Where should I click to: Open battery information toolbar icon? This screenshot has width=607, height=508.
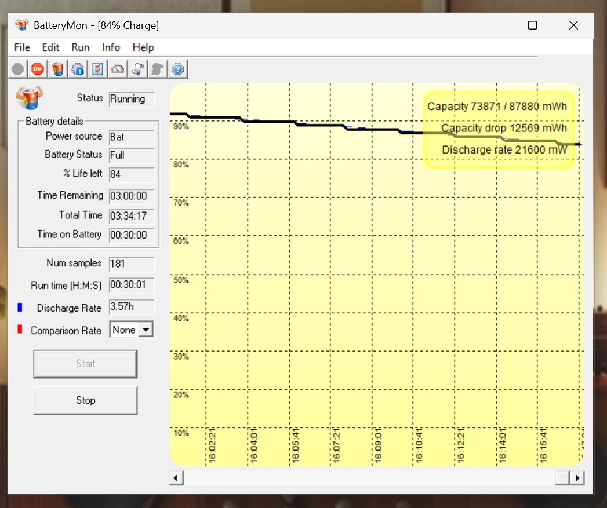tap(57, 70)
